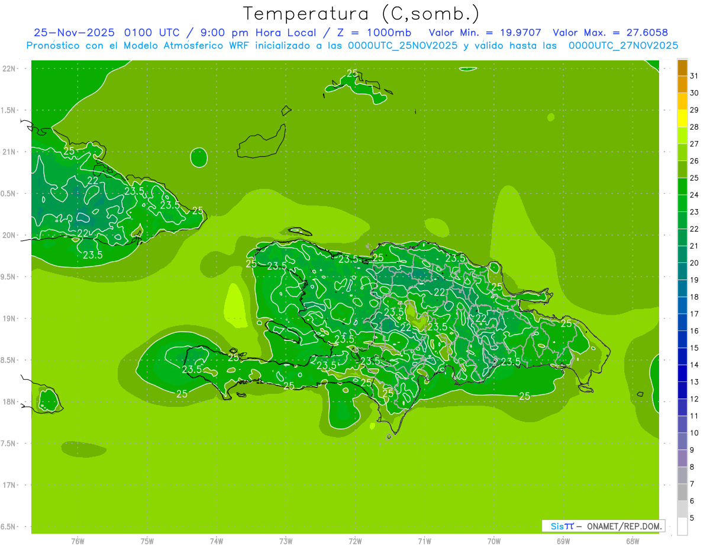
Task: Click the 22N latitude axis label
Action: pyautogui.click(x=11, y=69)
